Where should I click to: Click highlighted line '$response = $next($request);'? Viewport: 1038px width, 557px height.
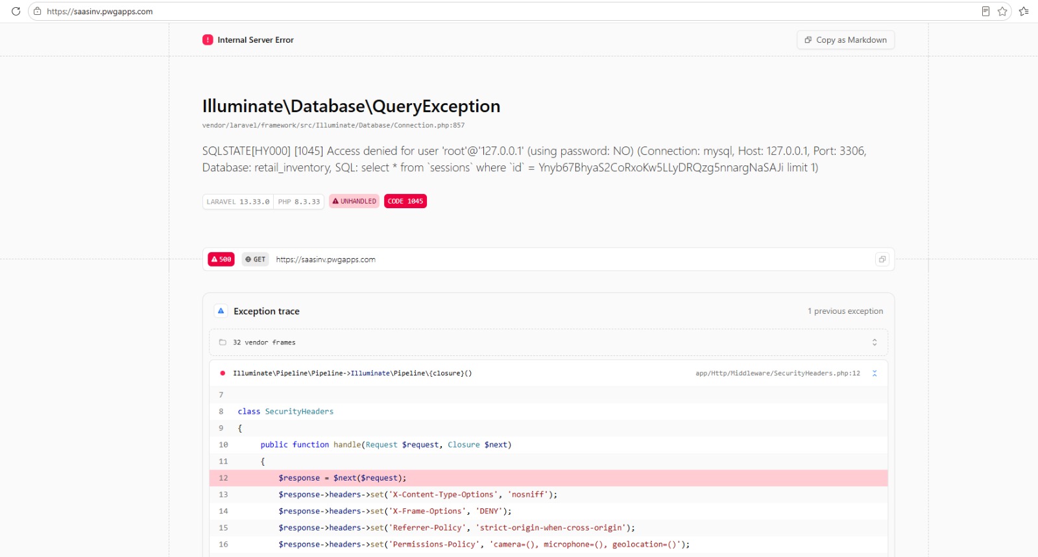tap(548, 478)
